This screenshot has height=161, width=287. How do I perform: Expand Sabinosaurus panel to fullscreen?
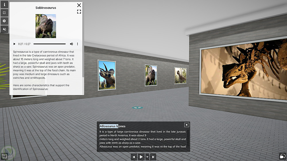click(79, 12)
